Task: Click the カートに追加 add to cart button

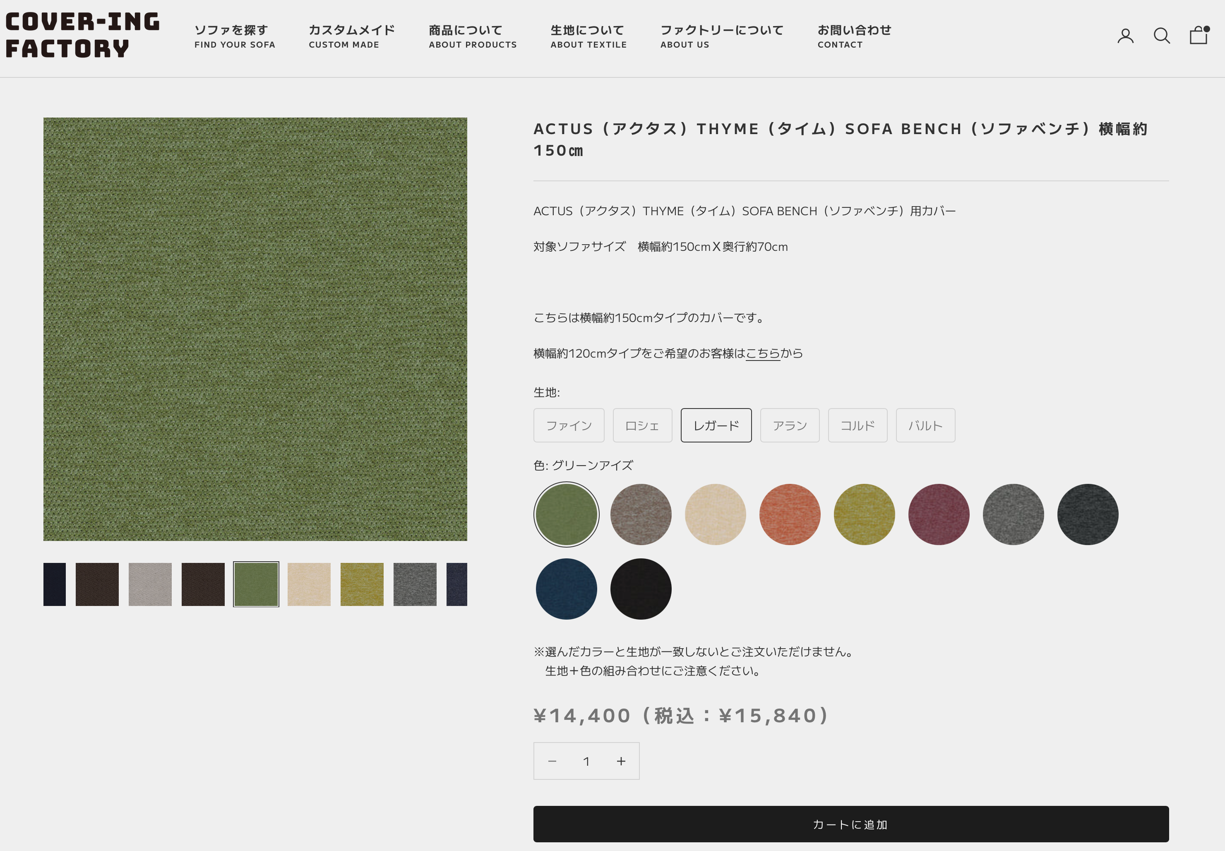Action: pyautogui.click(x=850, y=824)
